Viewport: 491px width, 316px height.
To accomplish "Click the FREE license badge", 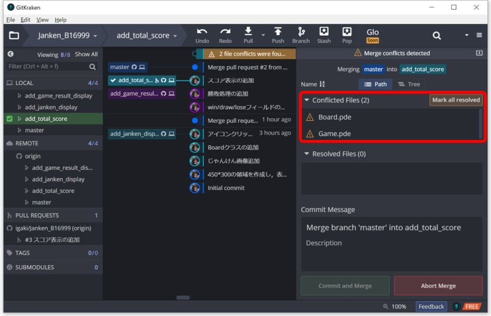I will tap(471, 306).
